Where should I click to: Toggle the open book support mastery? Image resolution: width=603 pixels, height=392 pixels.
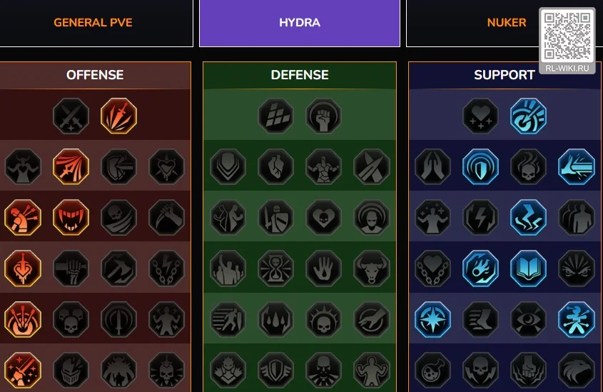[528, 268]
